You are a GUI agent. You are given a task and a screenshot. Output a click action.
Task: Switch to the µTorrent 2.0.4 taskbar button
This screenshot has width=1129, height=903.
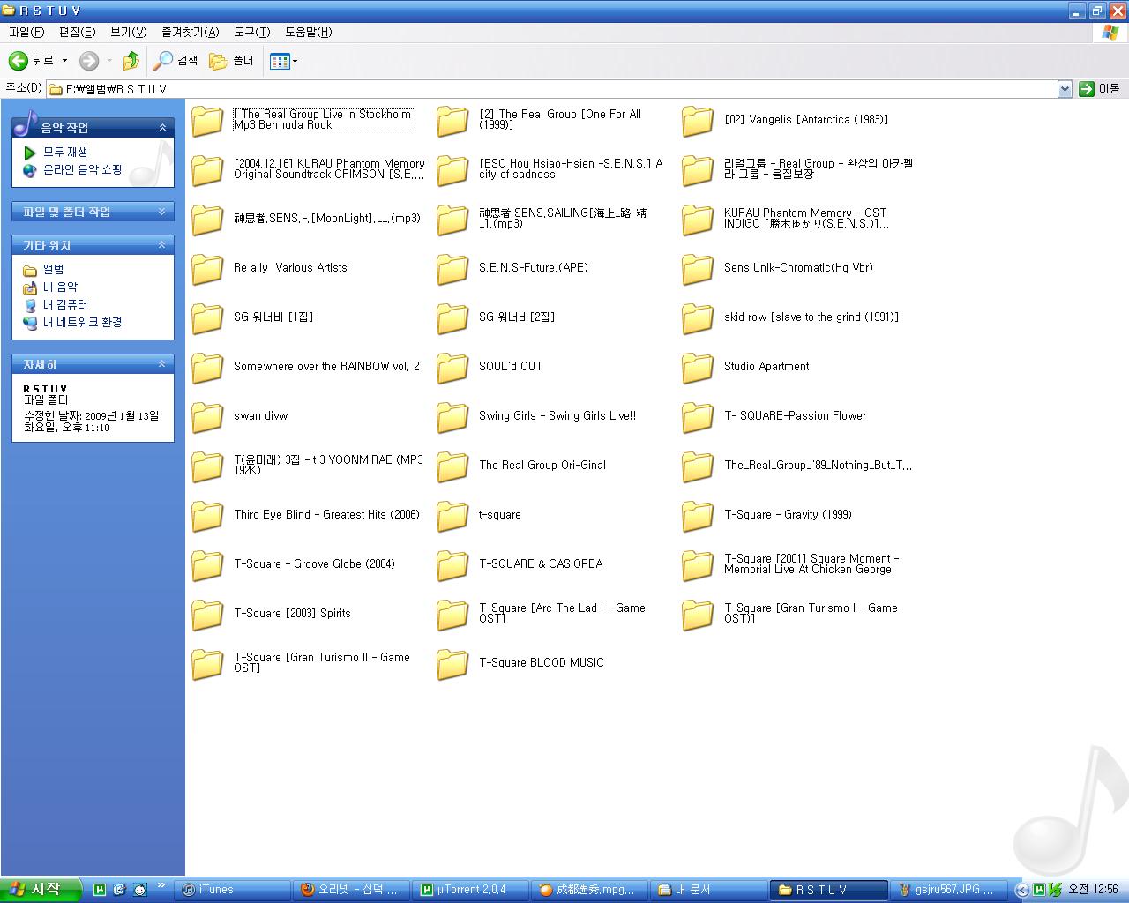472,890
